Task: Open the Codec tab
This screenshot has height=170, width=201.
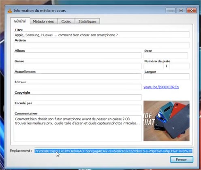Action: (x=66, y=21)
